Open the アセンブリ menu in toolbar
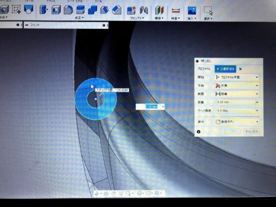 137,18
